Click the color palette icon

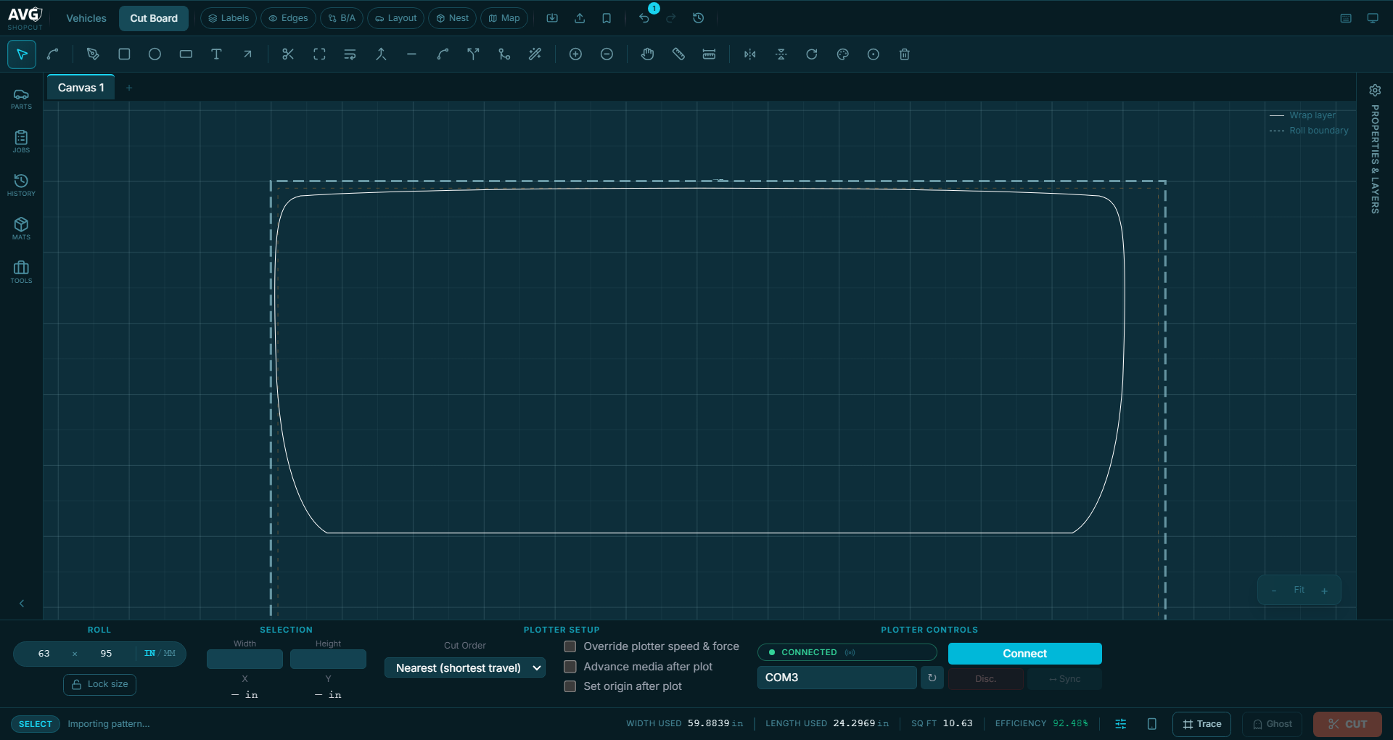842,54
